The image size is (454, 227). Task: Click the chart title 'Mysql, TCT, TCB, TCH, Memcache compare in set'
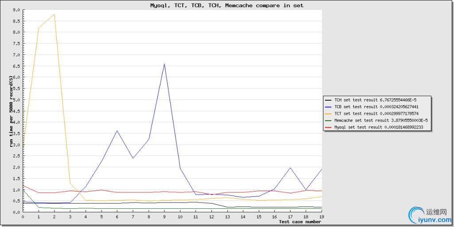pyautogui.click(x=227, y=5)
